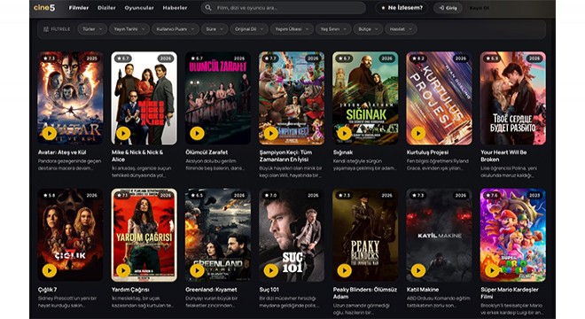Open the Haberler section
This screenshot has height=319, width=585.
(175, 8)
